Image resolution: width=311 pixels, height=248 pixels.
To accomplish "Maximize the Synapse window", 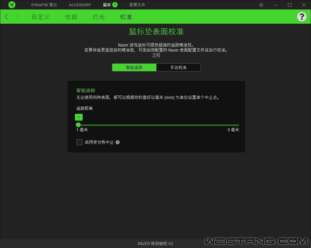I will pyautogui.click(x=290, y=5).
